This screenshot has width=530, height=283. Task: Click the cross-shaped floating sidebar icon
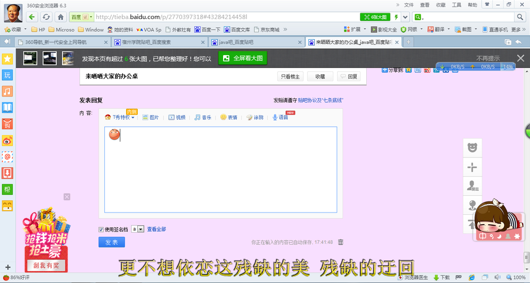tap(472, 167)
